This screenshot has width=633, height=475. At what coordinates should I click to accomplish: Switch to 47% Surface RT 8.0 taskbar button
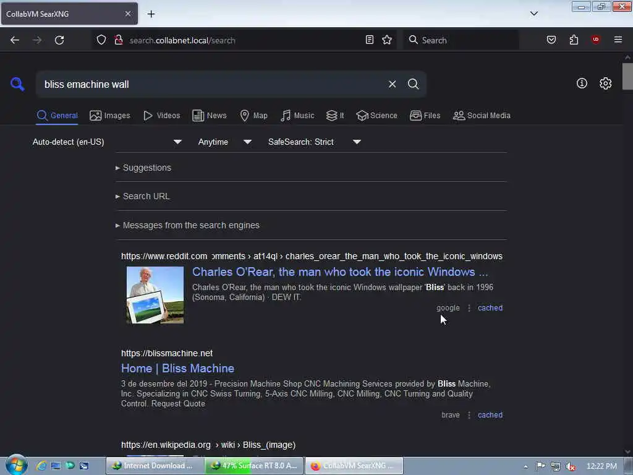coord(253,466)
